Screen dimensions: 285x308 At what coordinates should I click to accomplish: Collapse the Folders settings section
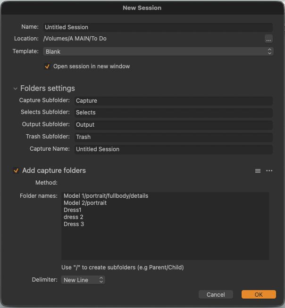(x=16, y=89)
